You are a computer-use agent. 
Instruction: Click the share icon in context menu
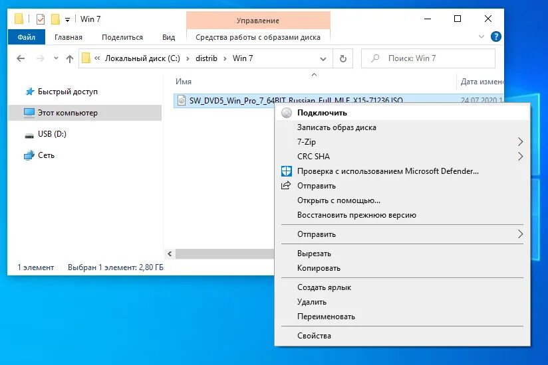(286, 185)
